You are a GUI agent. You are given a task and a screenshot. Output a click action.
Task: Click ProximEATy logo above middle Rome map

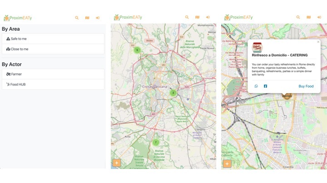click(128, 17)
